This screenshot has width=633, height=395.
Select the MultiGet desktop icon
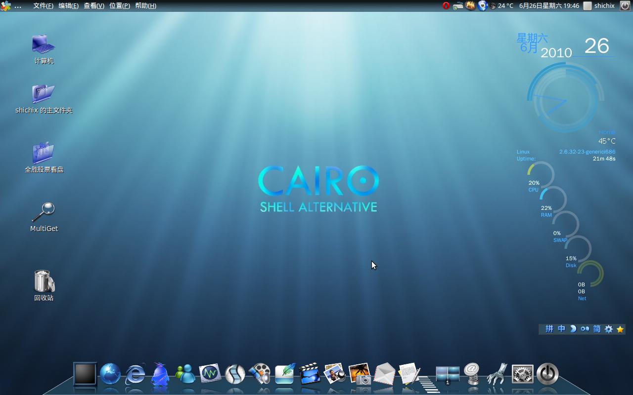click(44, 217)
